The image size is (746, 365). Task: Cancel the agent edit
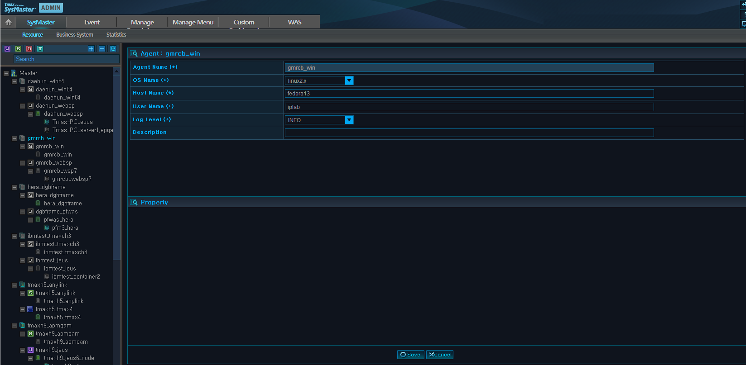coord(440,355)
